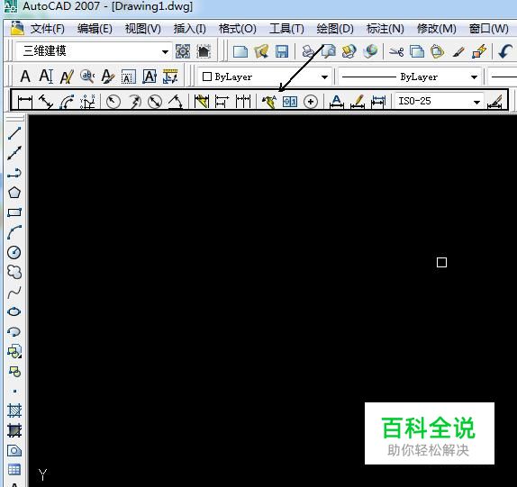The height and width of the screenshot is (487, 517).
Task: Open the Dimension Style manager icon
Action: 494,102
